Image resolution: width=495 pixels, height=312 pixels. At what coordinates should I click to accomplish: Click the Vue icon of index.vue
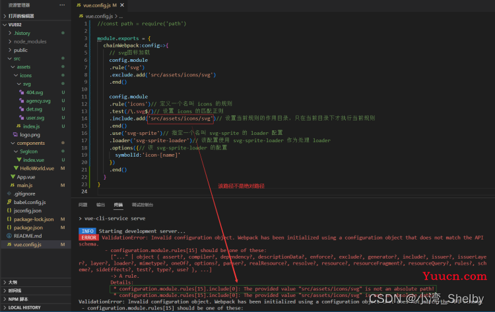pyautogui.click(x=19, y=160)
